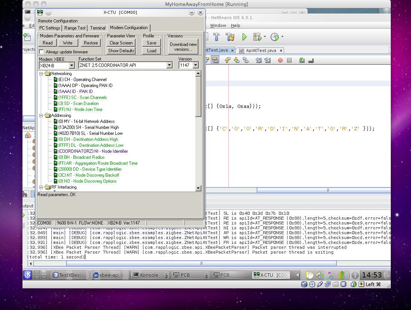Click the Write button

point(68,43)
